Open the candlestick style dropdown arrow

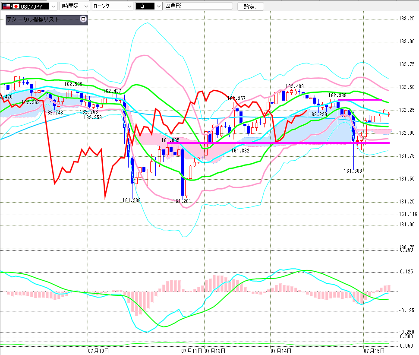(x=159, y=6)
